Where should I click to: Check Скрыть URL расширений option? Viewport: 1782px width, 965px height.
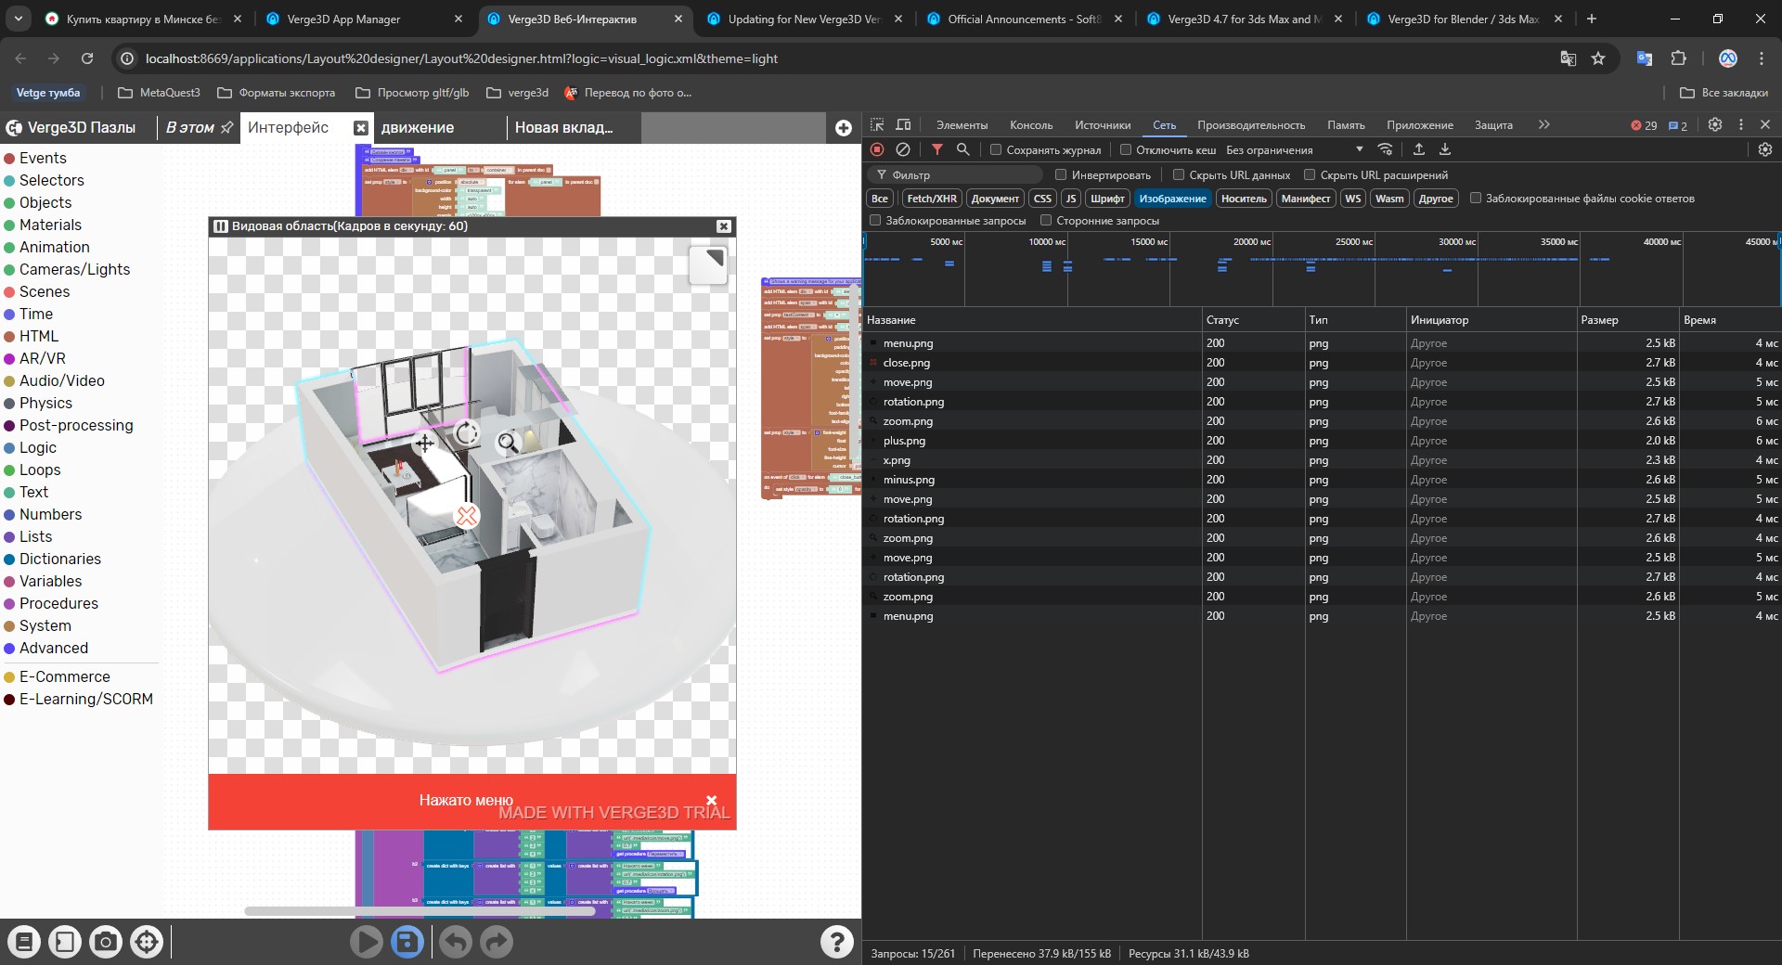point(1310,174)
